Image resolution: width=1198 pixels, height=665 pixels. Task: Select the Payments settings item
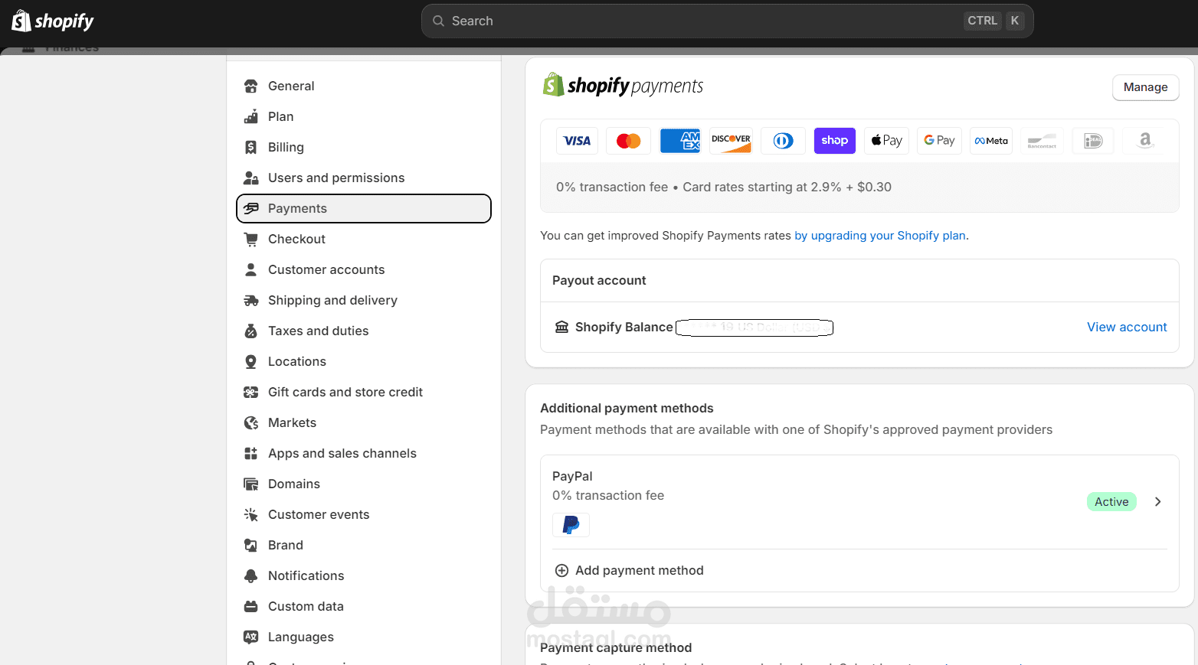click(364, 208)
